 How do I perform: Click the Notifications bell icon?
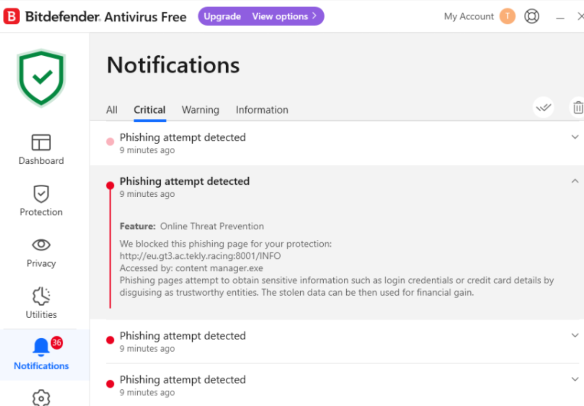(41, 347)
